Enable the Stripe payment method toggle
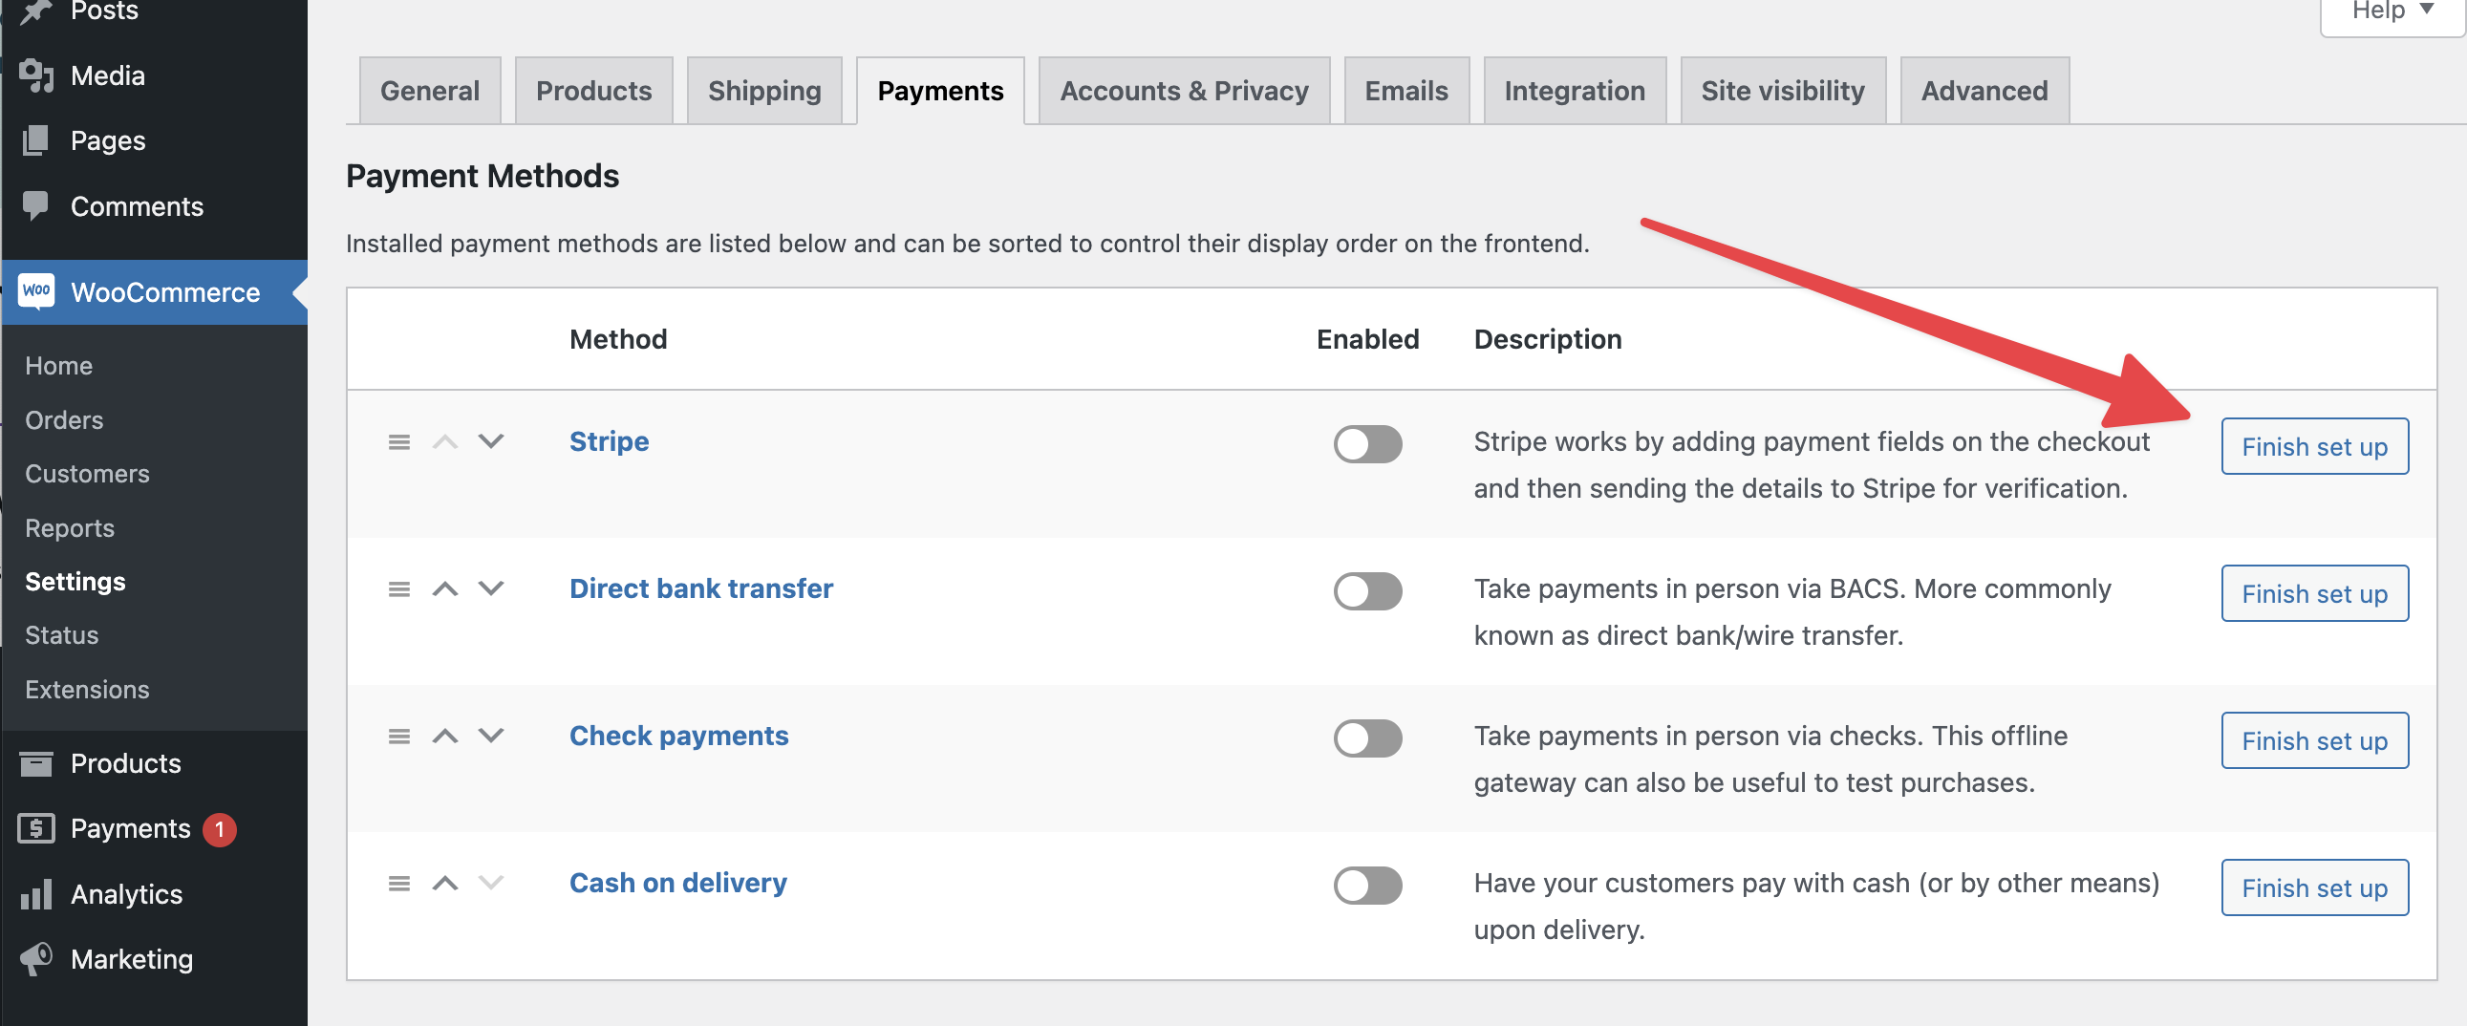The width and height of the screenshot is (2467, 1026). coord(1367,444)
